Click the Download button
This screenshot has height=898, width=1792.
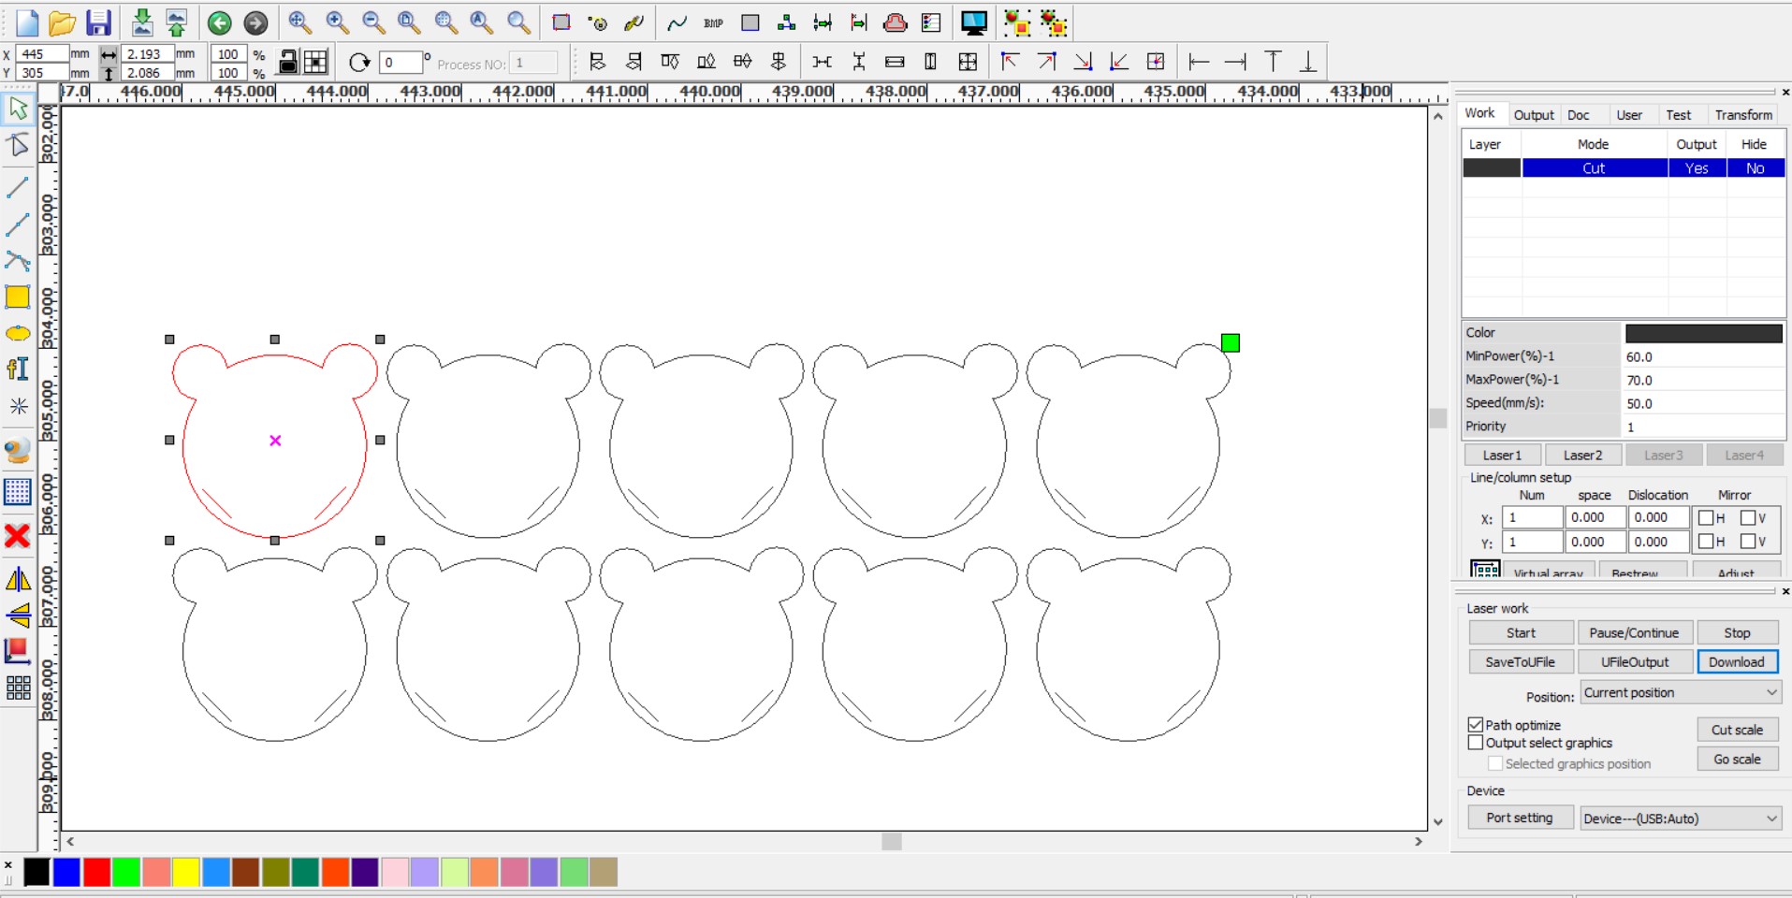pos(1737,662)
